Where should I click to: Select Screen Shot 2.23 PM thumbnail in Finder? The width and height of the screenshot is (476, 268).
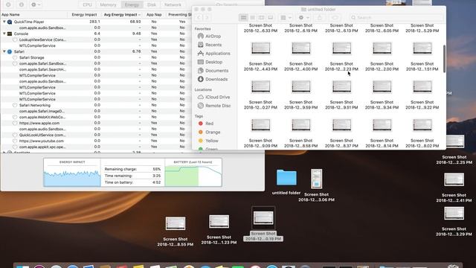pyautogui.click(x=341, y=48)
